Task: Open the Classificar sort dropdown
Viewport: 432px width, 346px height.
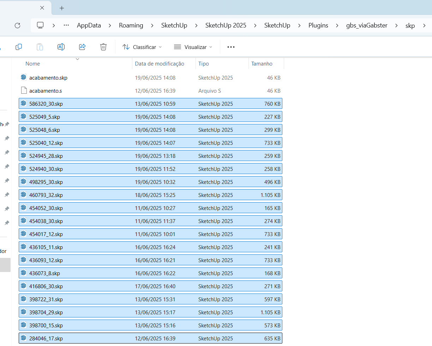Action: tap(142, 47)
